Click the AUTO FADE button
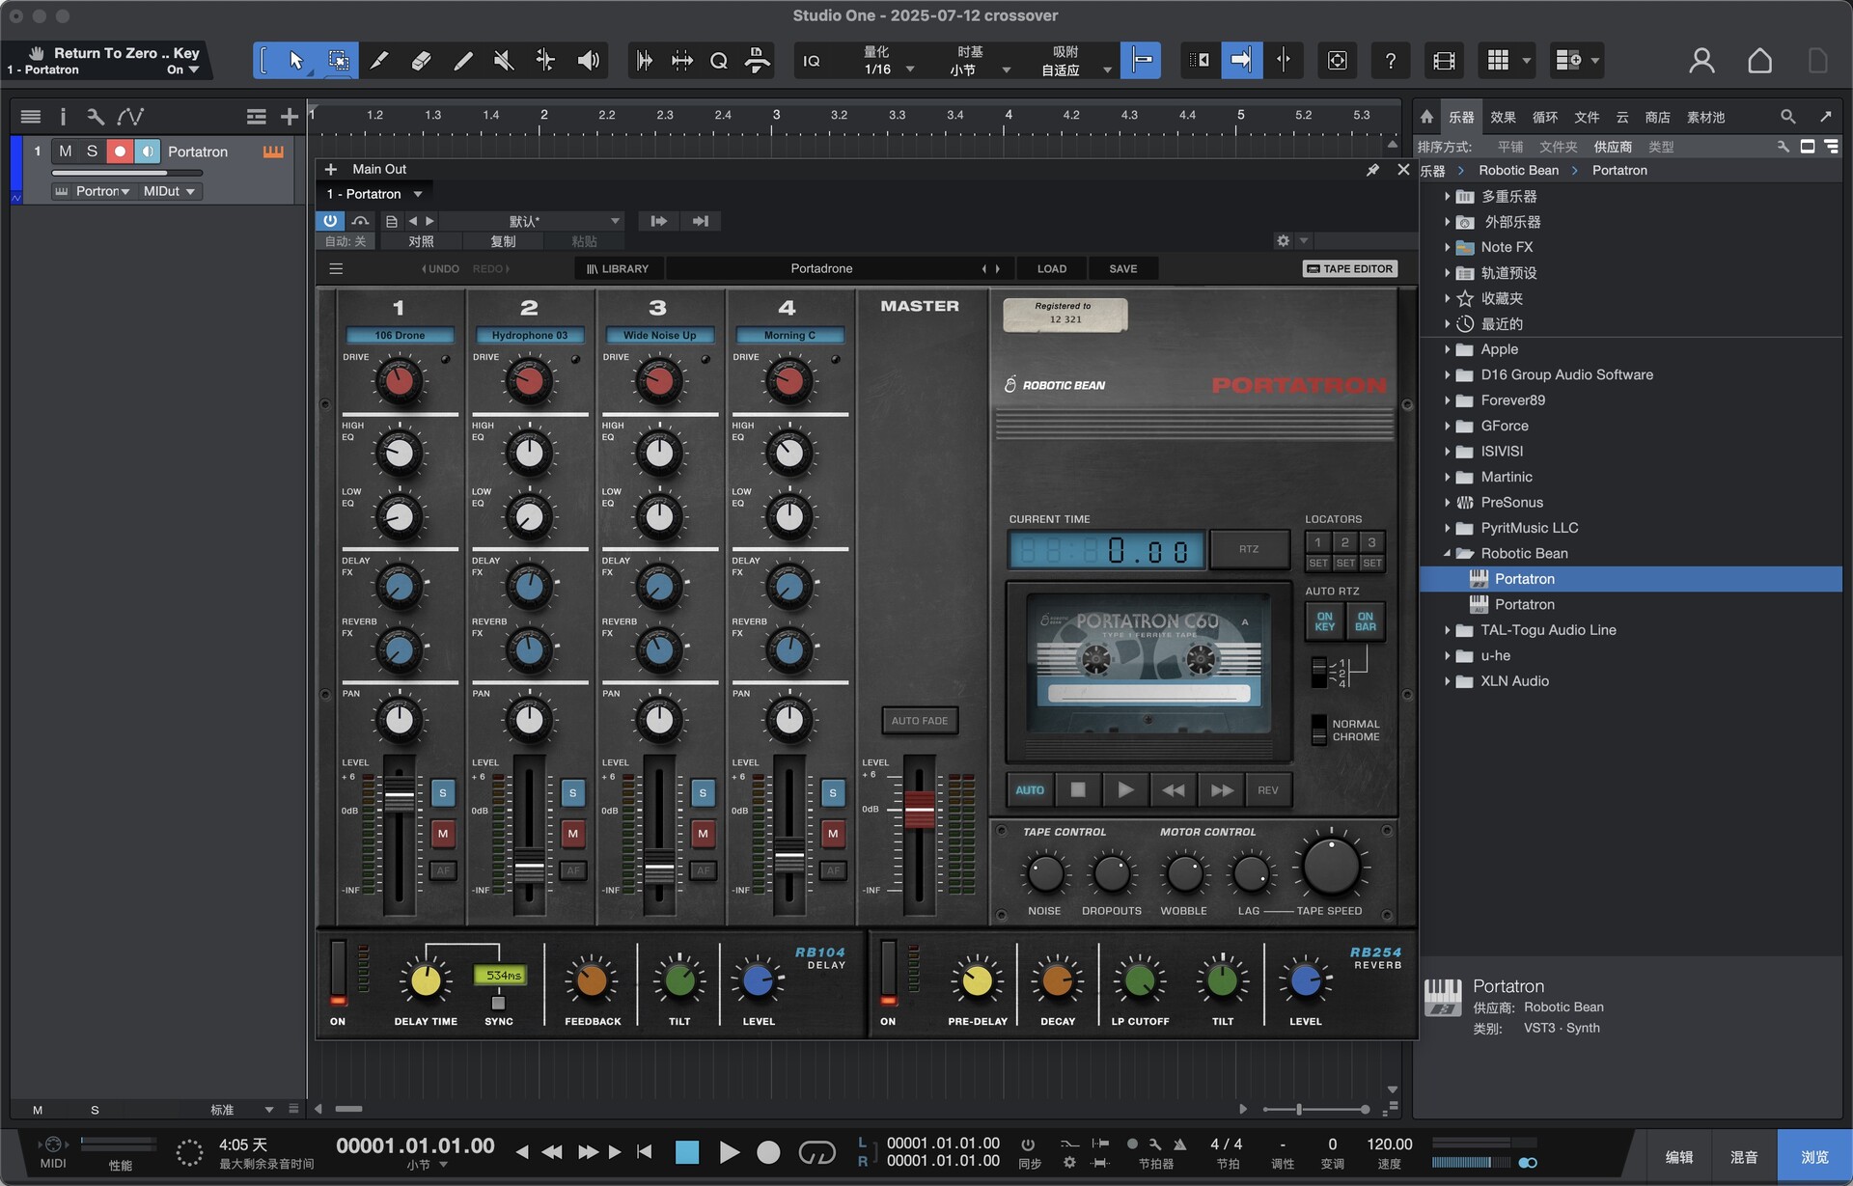1853x1186 pixels. coord(920,721)
